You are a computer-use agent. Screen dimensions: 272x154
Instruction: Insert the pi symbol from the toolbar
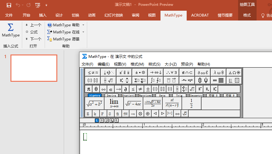click(x=89, y=89)
